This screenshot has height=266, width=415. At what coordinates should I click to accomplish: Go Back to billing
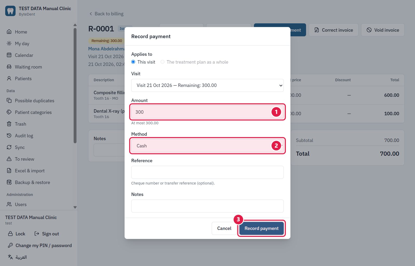[106, 14]
